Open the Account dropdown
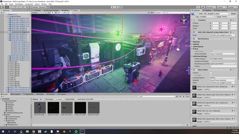Viewport: 239px width, 134px height. [211, 7]
